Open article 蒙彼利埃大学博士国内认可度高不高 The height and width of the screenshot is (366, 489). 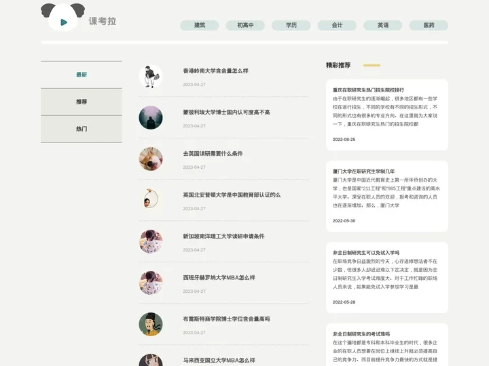pos(226,113)
